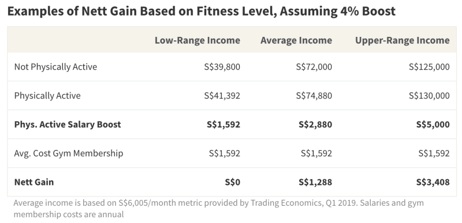This screenshot has width=462, height=223.
Task: Click the Upper-Range Income column header
Action: [x=403, y=40]
